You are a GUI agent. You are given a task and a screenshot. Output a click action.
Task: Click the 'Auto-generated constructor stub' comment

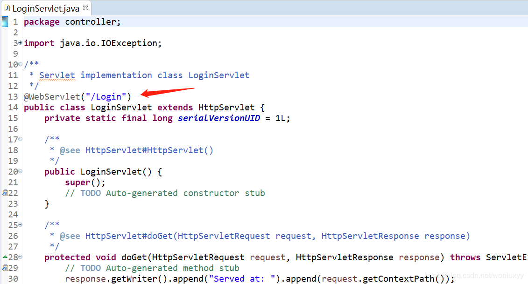click(185, 193)
